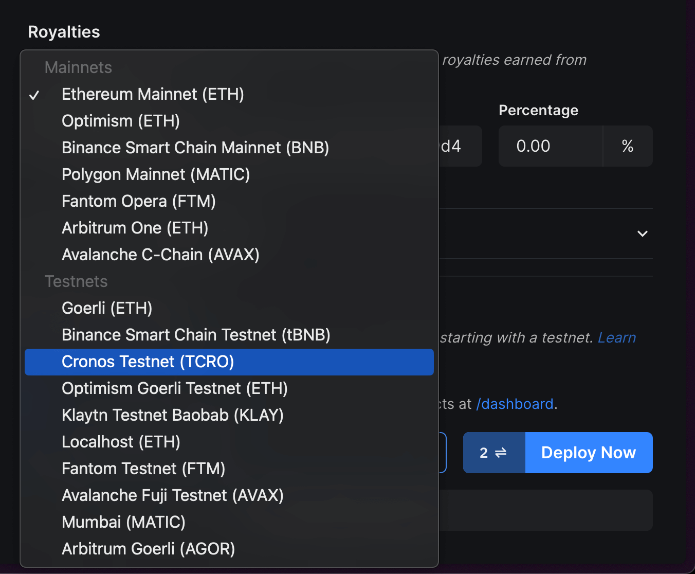
Task: Choose Klaytn Testnet Baobab (KLAY)
Action: point(173,415)
